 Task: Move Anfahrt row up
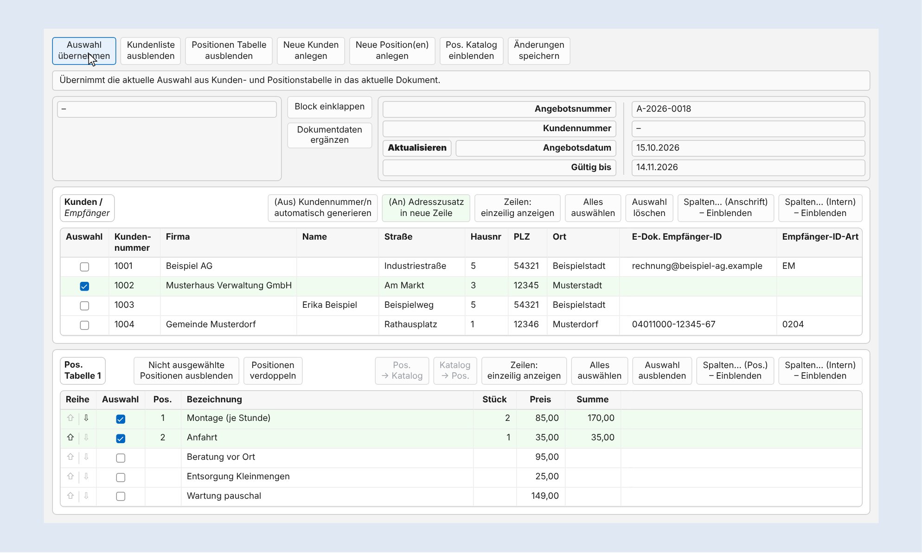70,438
